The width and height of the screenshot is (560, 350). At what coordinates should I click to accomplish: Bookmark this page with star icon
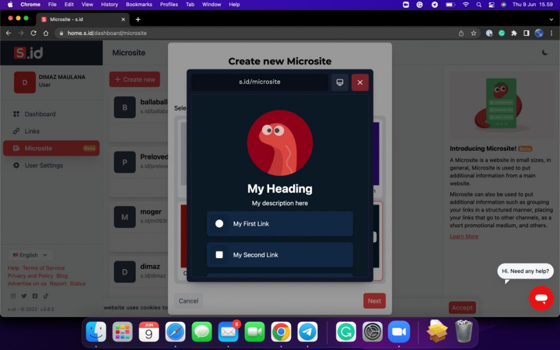tap(474, 33)
